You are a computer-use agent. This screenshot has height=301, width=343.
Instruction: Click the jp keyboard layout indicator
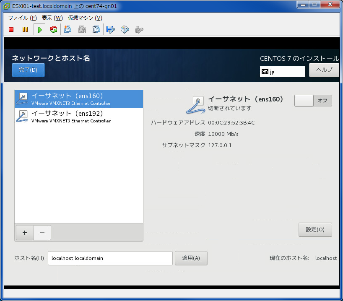[x=282, y=72]
